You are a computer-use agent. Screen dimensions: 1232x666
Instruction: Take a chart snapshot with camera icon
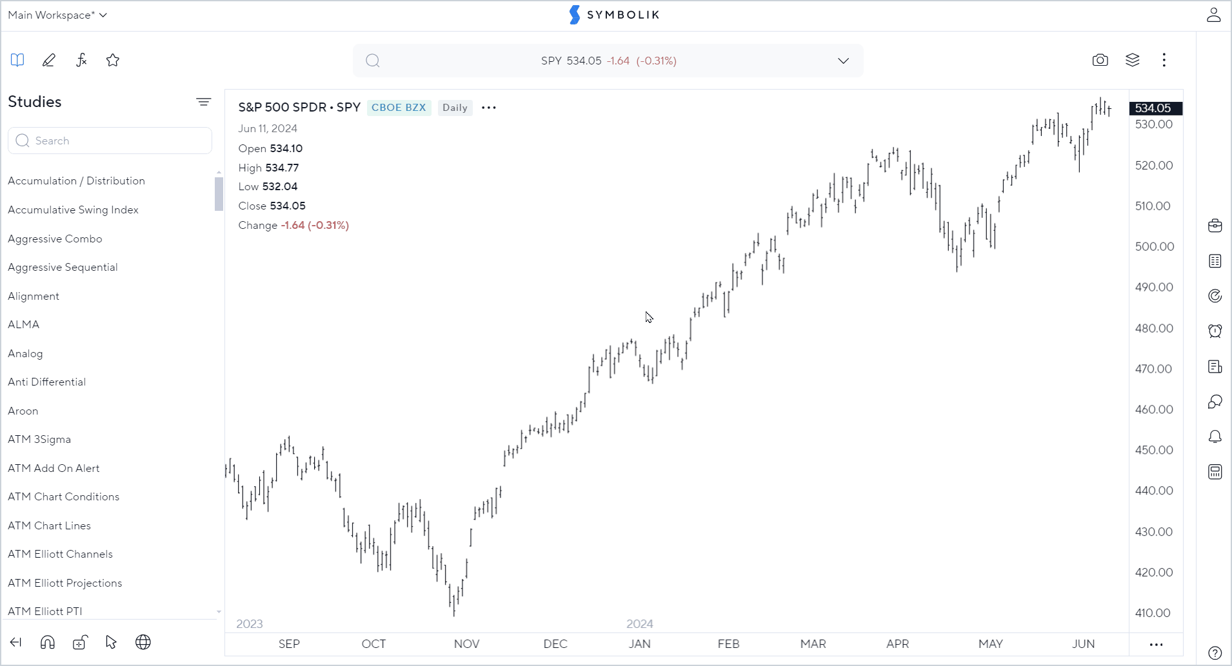(1100, 60)
